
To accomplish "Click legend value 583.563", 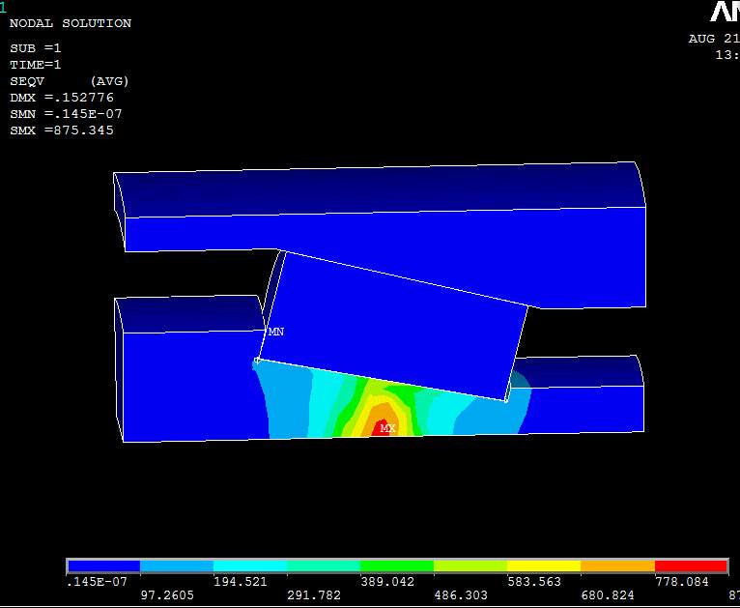I will [534, 582].
